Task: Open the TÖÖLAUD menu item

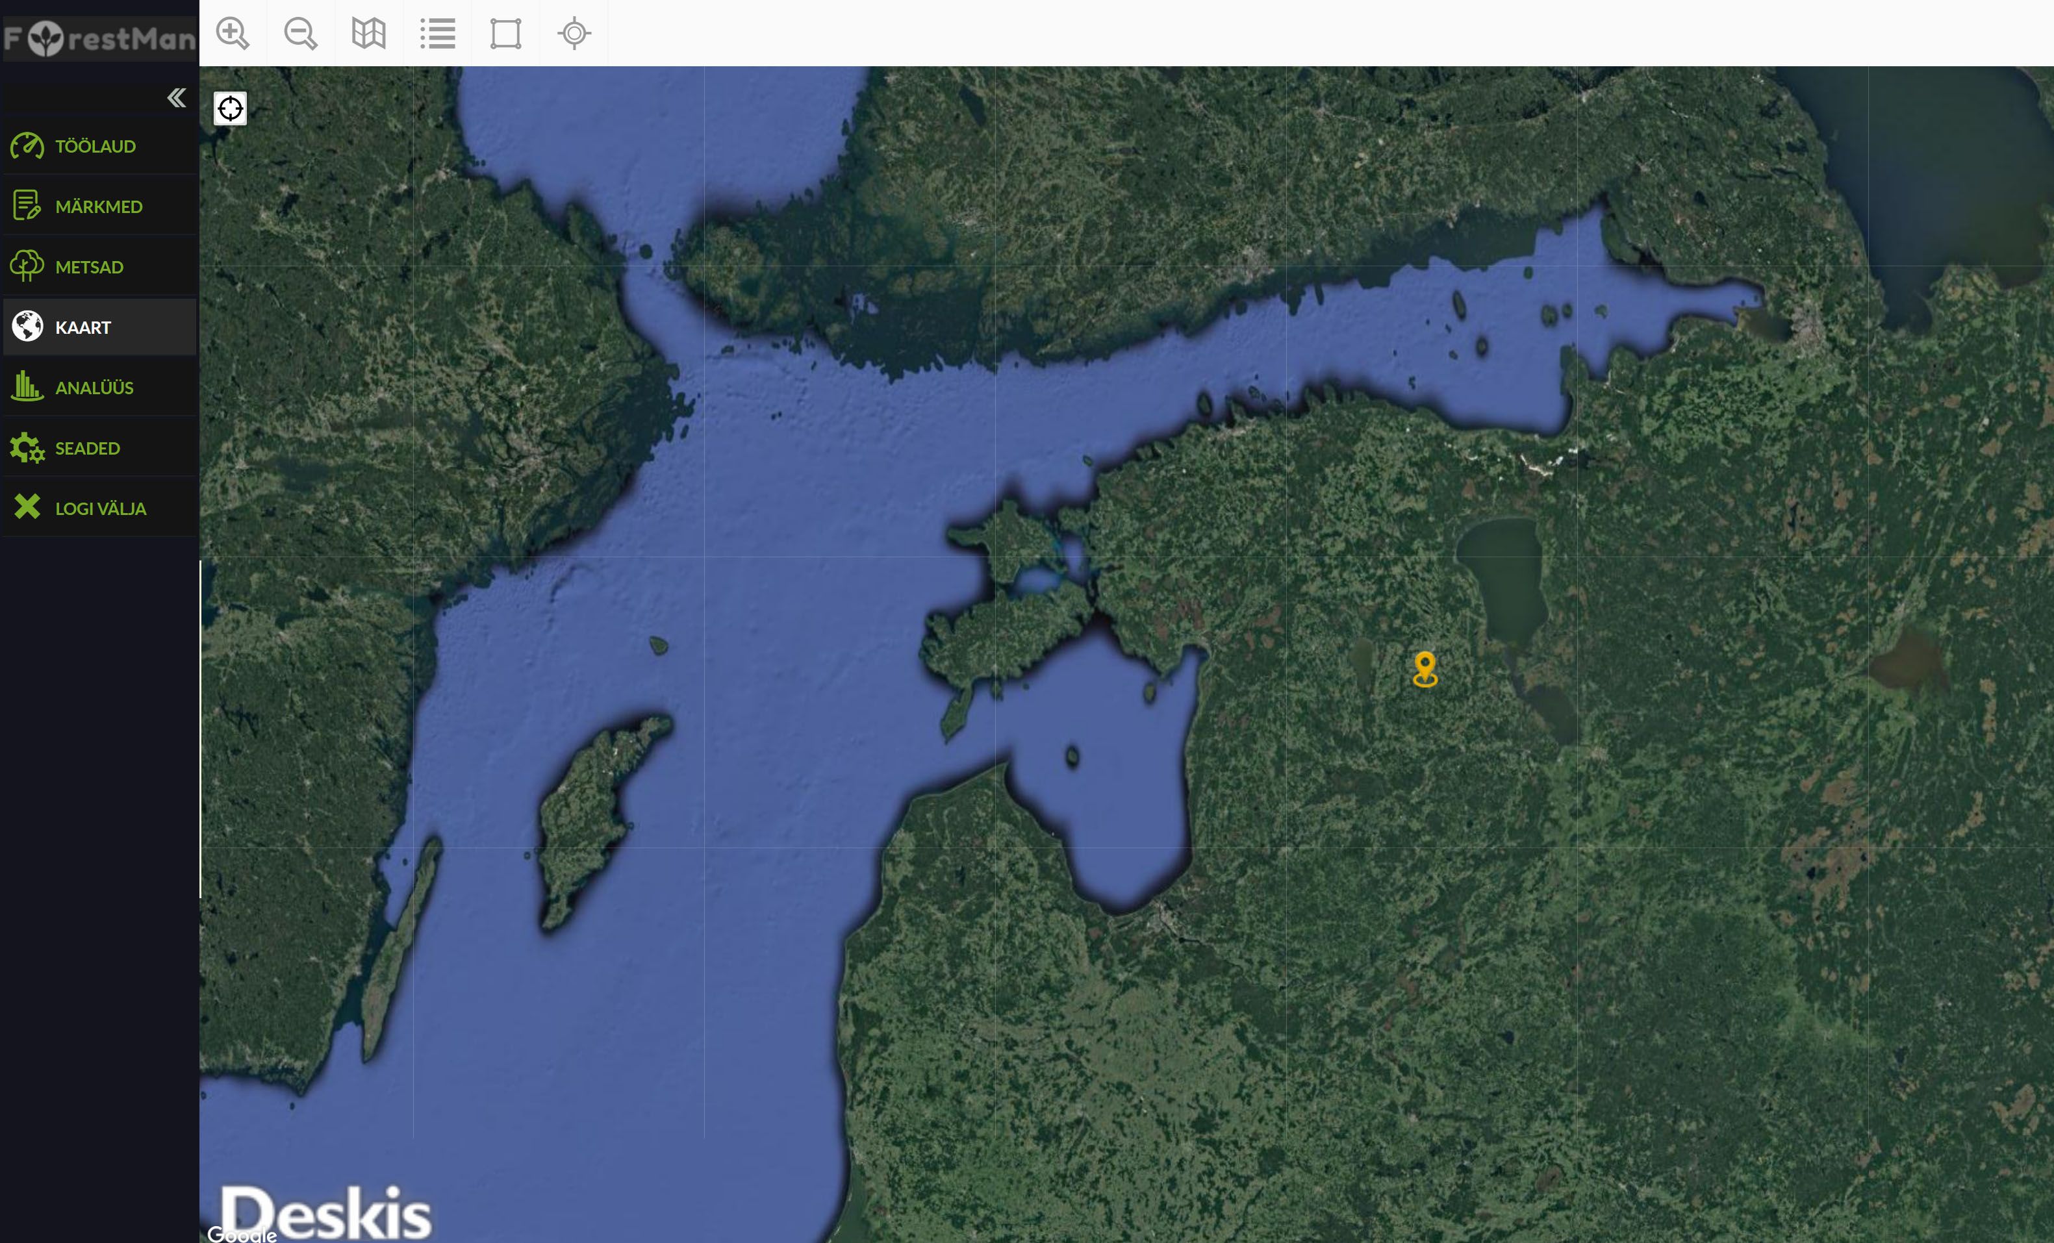Action: point(100,146)
